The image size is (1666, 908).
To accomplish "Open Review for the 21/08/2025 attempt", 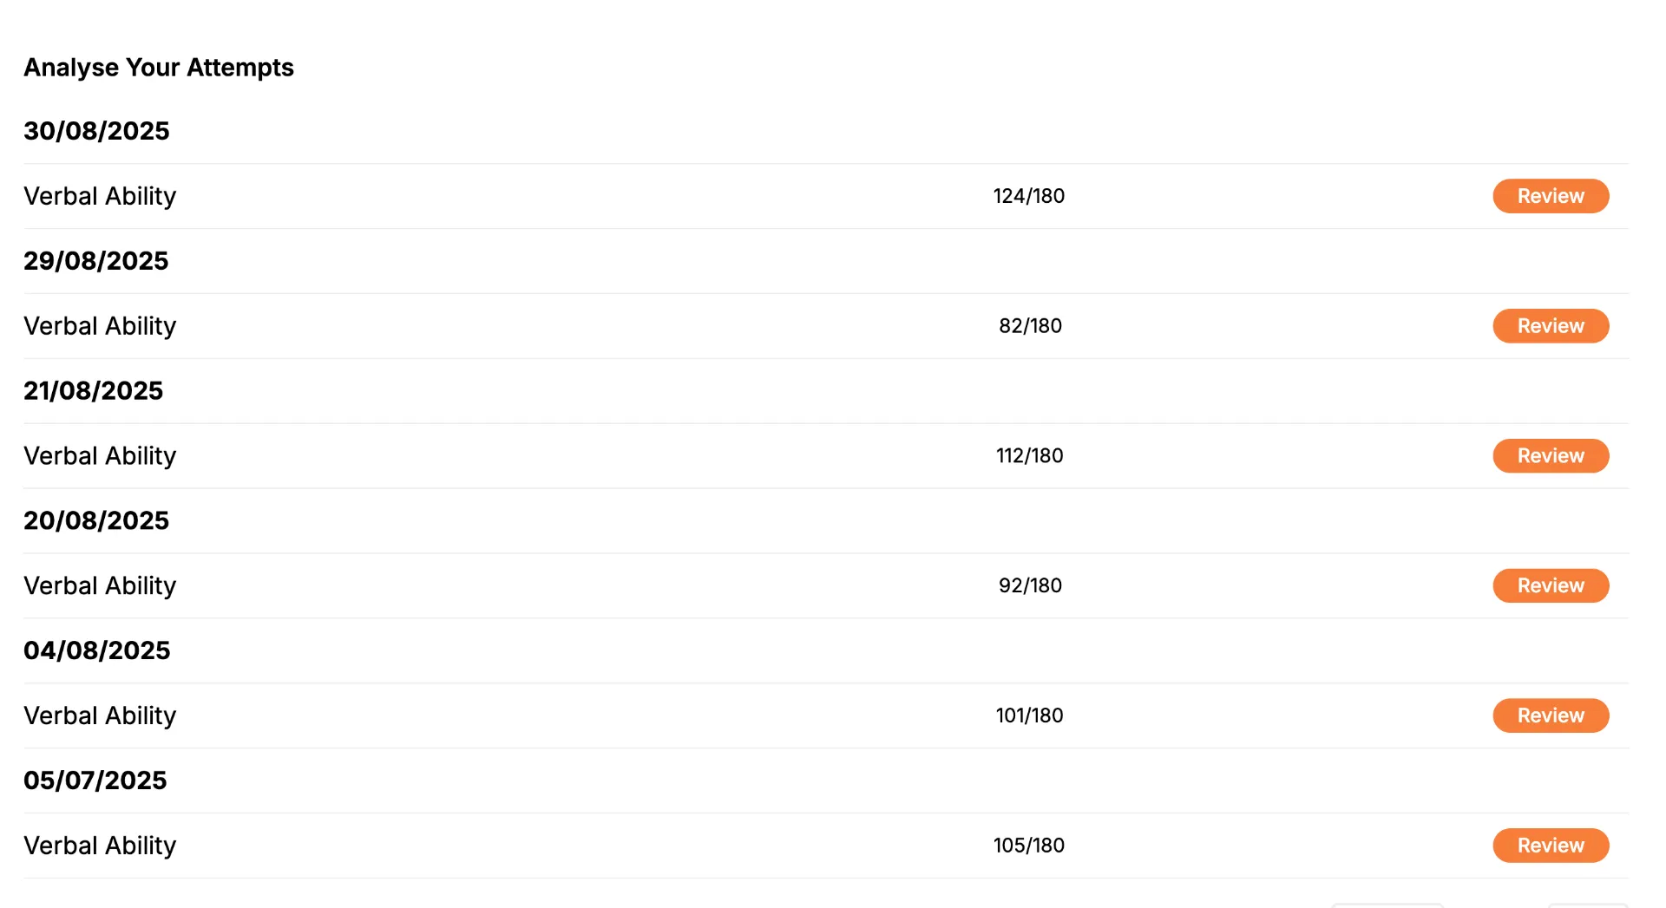I will click(1551, 456).
